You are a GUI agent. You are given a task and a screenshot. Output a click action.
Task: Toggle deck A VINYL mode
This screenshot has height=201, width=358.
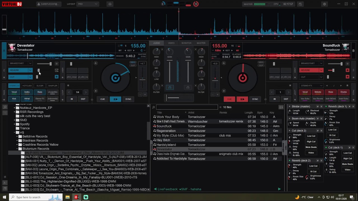133,62
